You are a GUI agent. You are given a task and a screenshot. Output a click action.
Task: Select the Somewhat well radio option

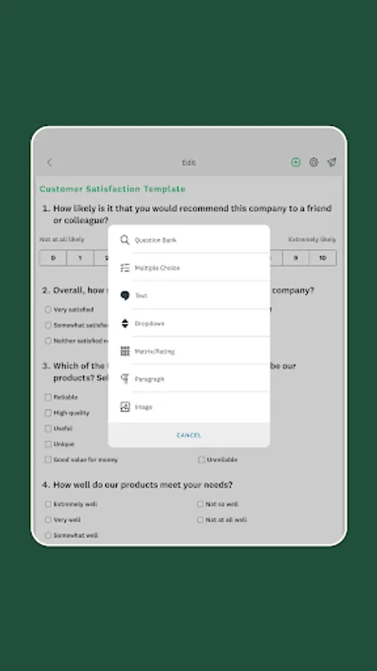point(48,535)
